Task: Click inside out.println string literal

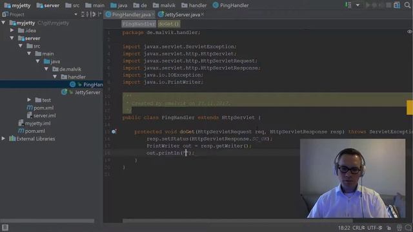Action: 186,153
